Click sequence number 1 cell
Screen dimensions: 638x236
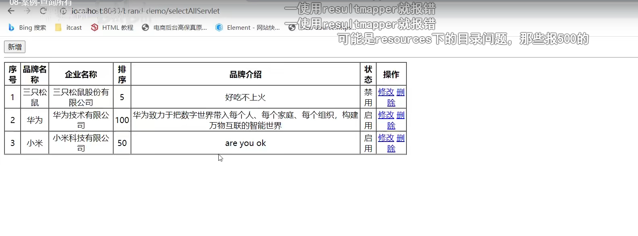point(12,97)
